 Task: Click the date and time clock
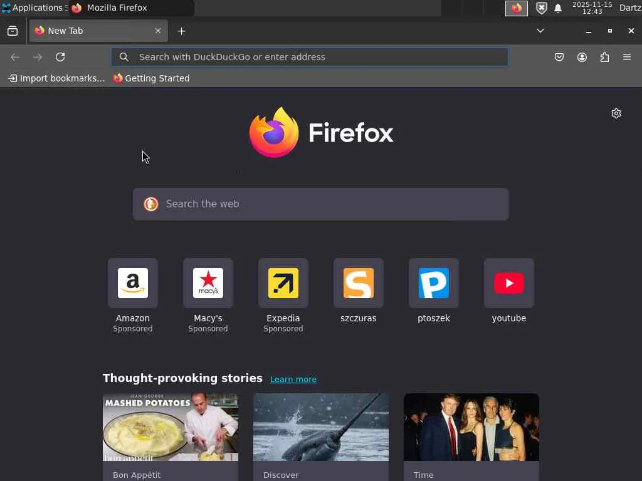[x=592, y=8]
